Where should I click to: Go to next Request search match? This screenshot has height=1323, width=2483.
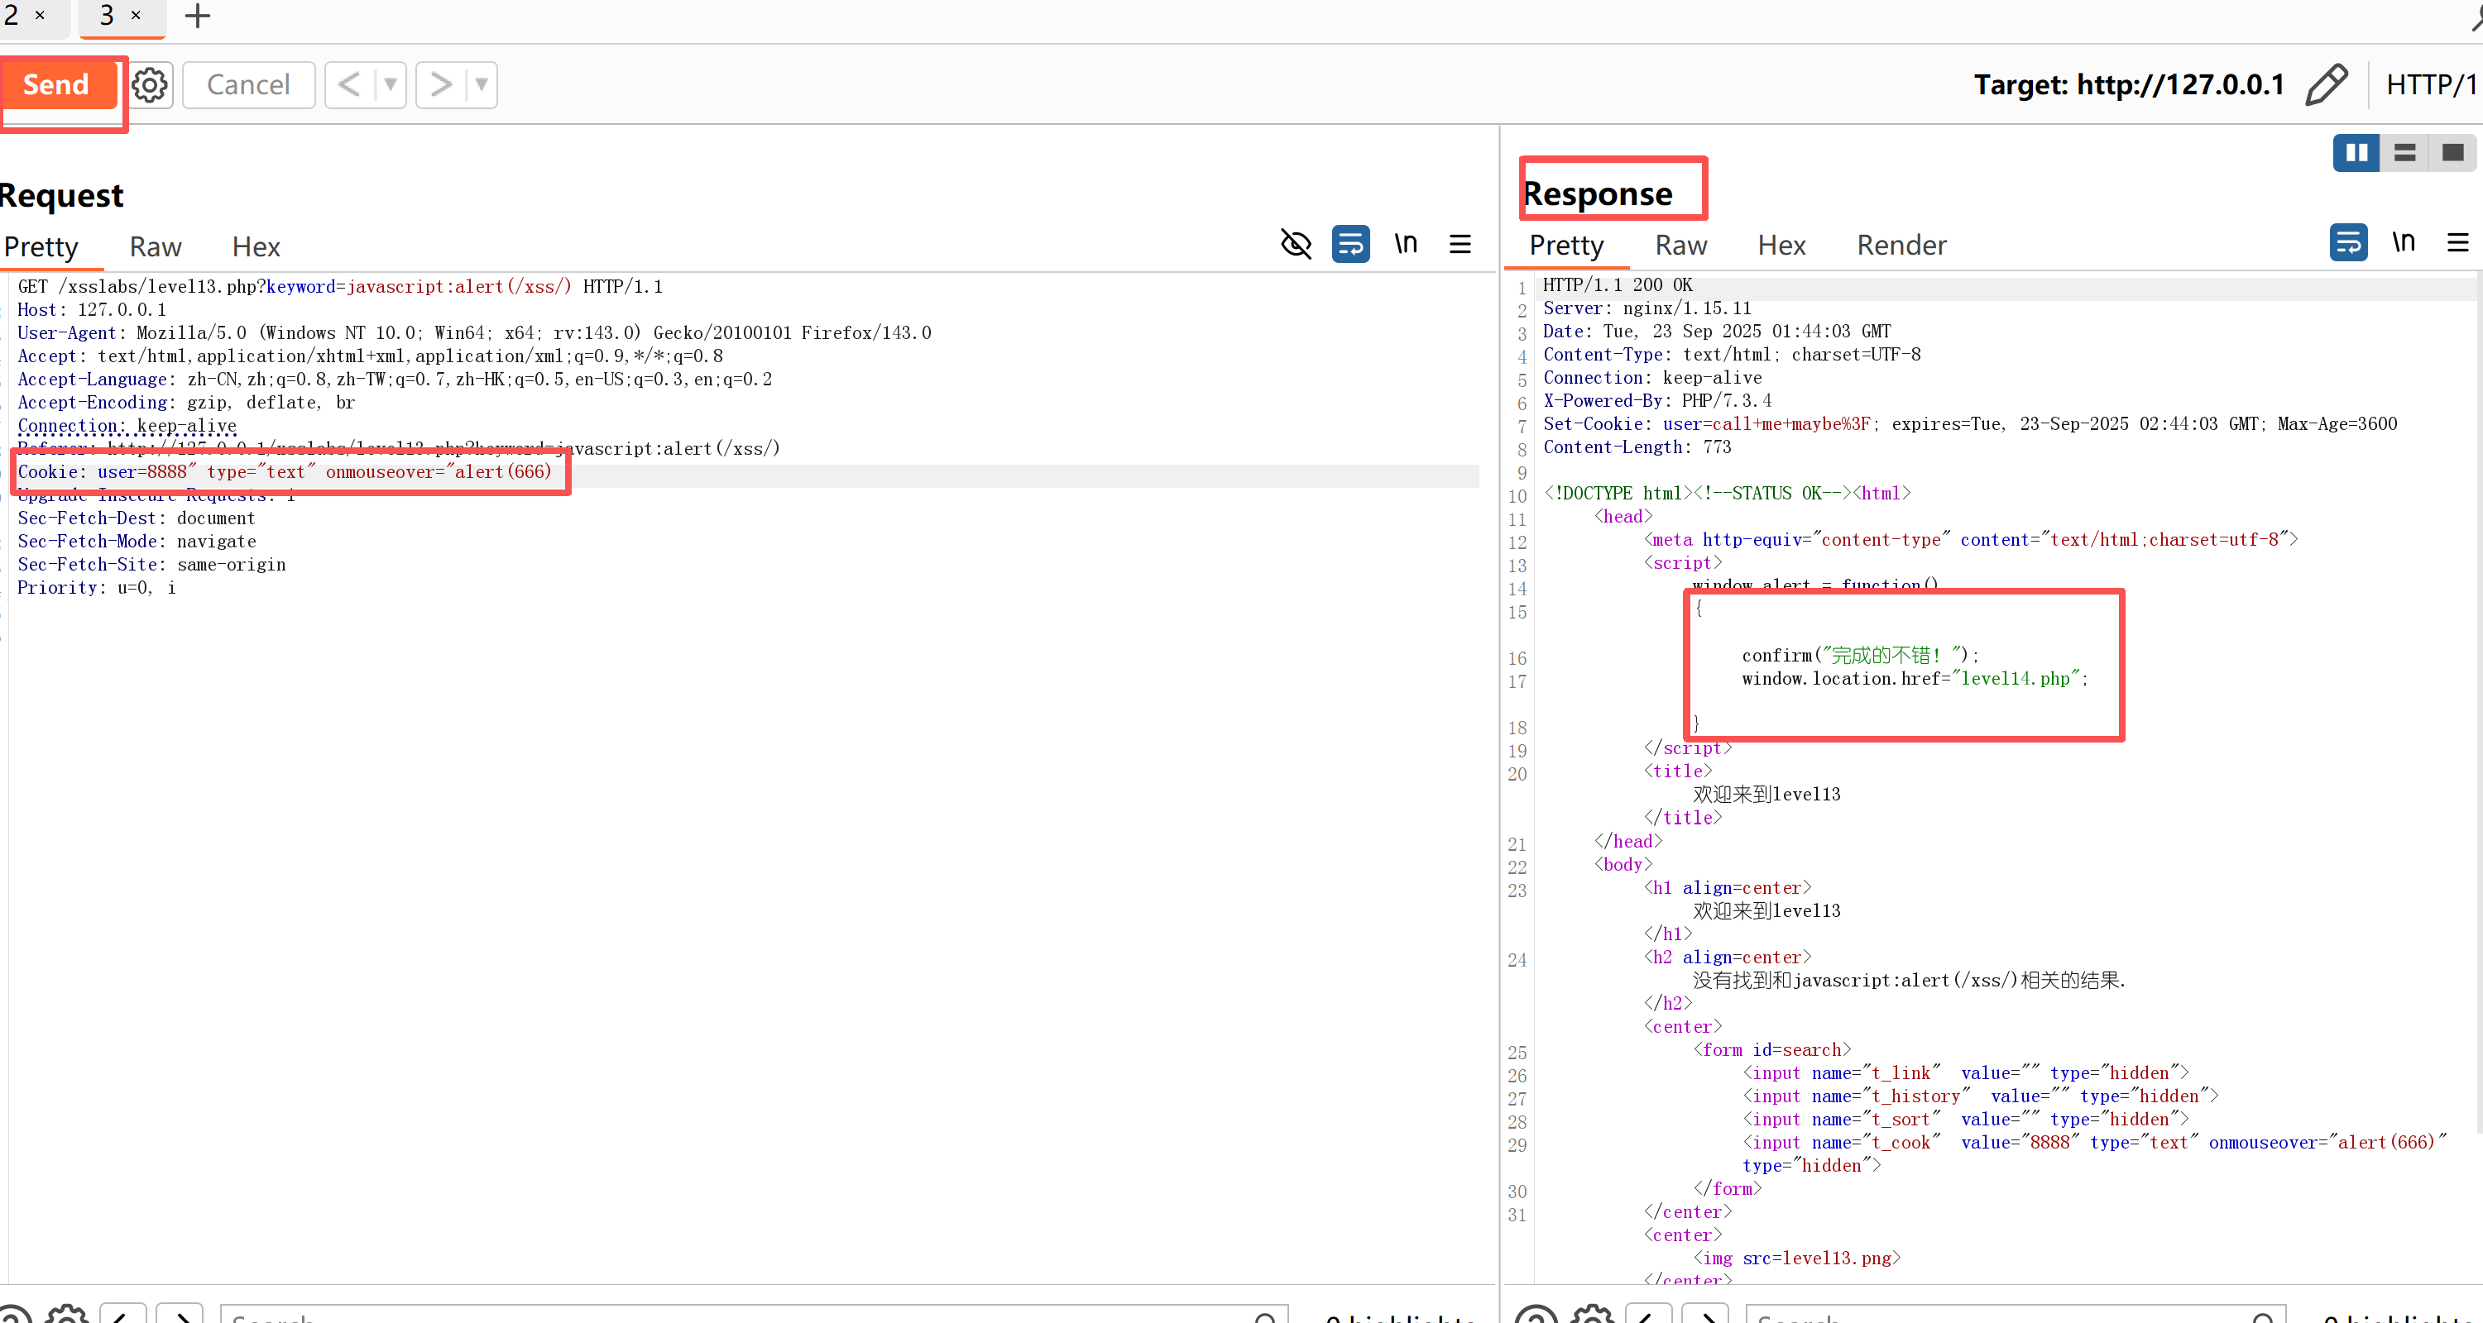(x=180, y=1315)
